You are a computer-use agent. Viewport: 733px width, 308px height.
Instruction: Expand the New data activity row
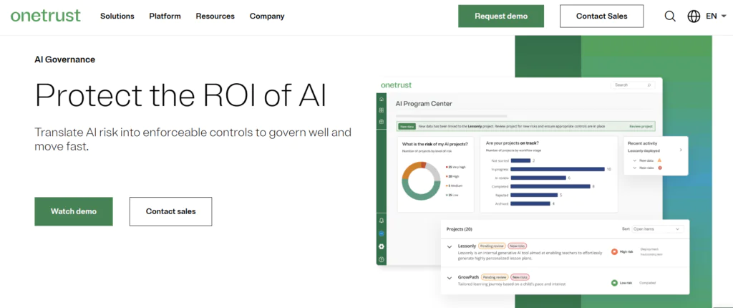pyautogui.click(x=634, y=160)
